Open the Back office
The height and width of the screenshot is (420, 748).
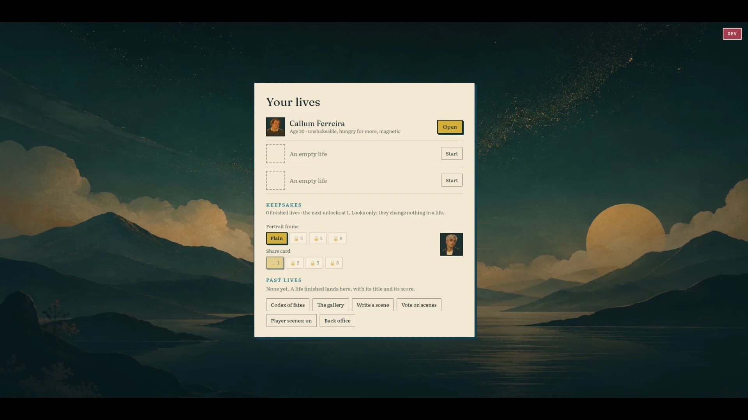337,321
